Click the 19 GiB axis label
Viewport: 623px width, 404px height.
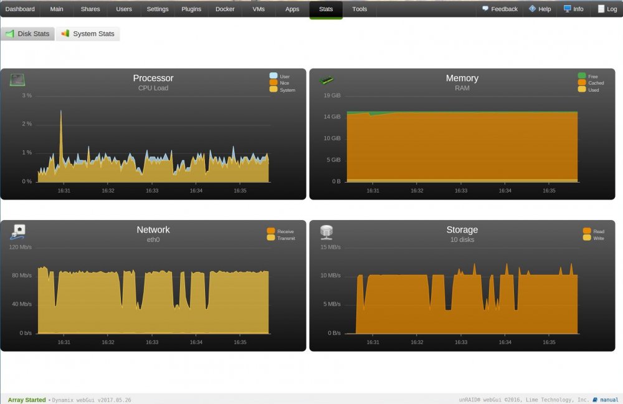pos(332,95)
